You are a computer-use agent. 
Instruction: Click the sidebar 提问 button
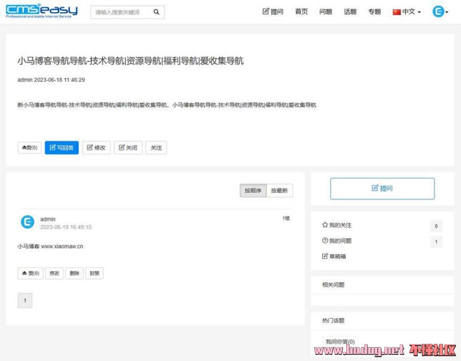pos(382,189)
